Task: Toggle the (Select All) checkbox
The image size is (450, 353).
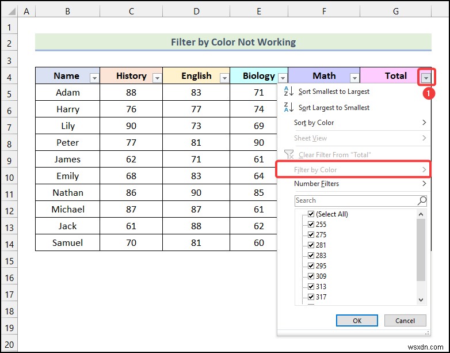Action: point(311,214)
